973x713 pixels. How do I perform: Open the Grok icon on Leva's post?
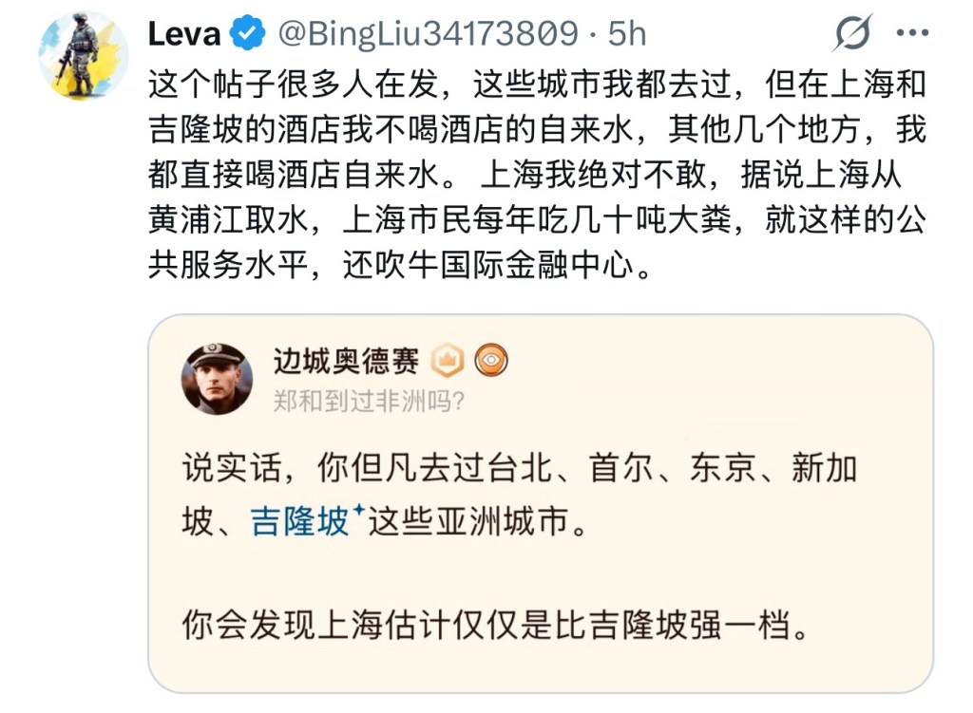(852, 35)
